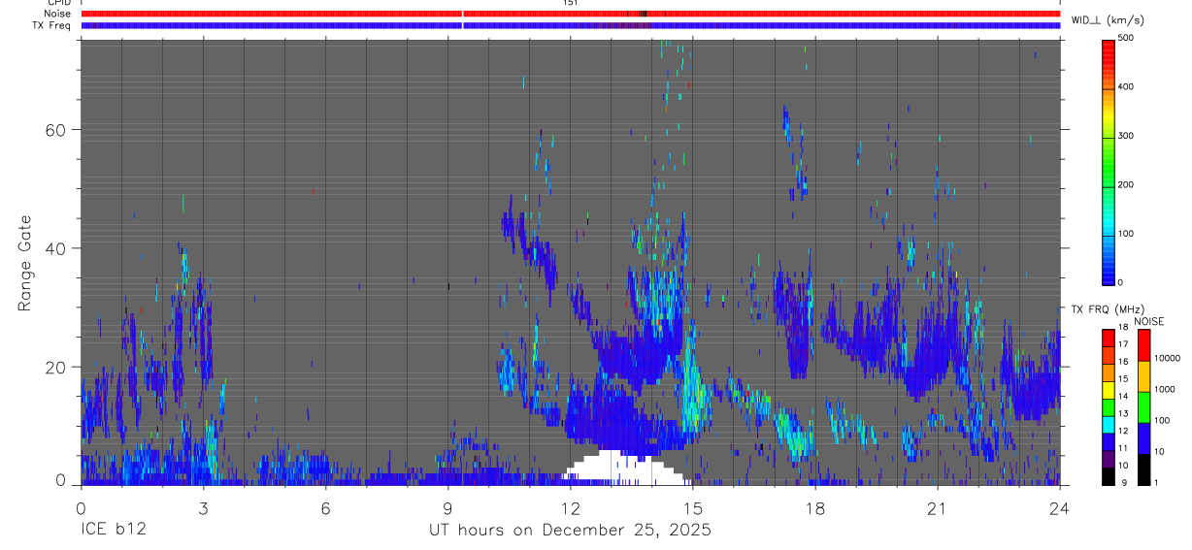Click the 'UT hours on December 25, 2025' label
The image size is (1192, 550).
click(x=570, y=531)
